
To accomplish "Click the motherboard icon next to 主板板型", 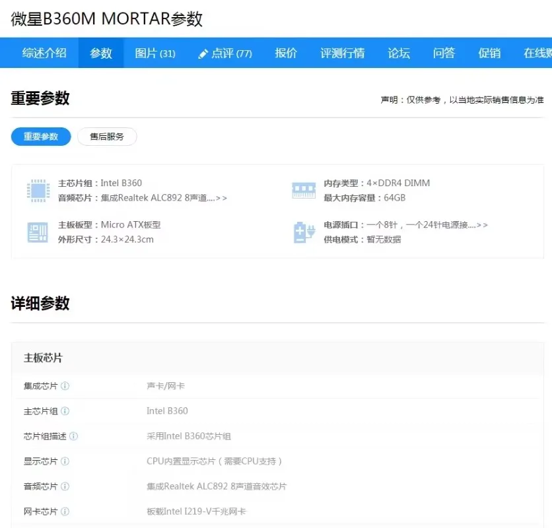I will pos(38,232).
